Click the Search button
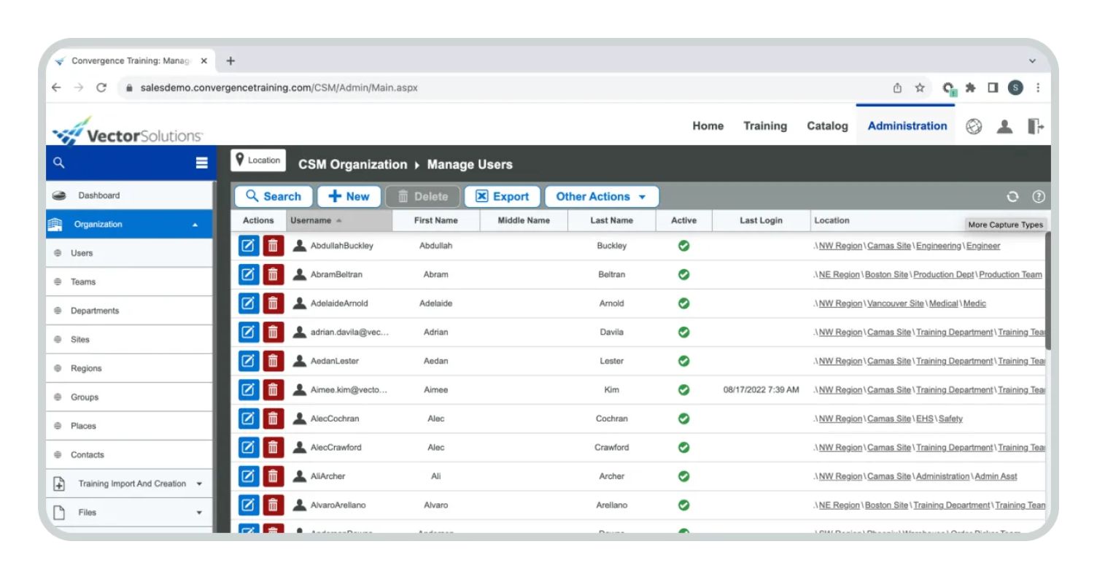Screen dimensions: 1097x579 [x=274, y=197]
